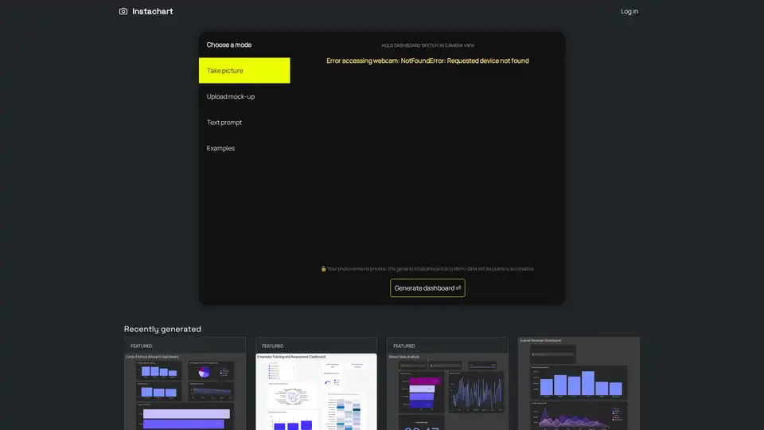The width and height of the screenshot is (764, 430).
Task: Click the webcam error message text
Action: pyautogui.click(x=427, y=61)
